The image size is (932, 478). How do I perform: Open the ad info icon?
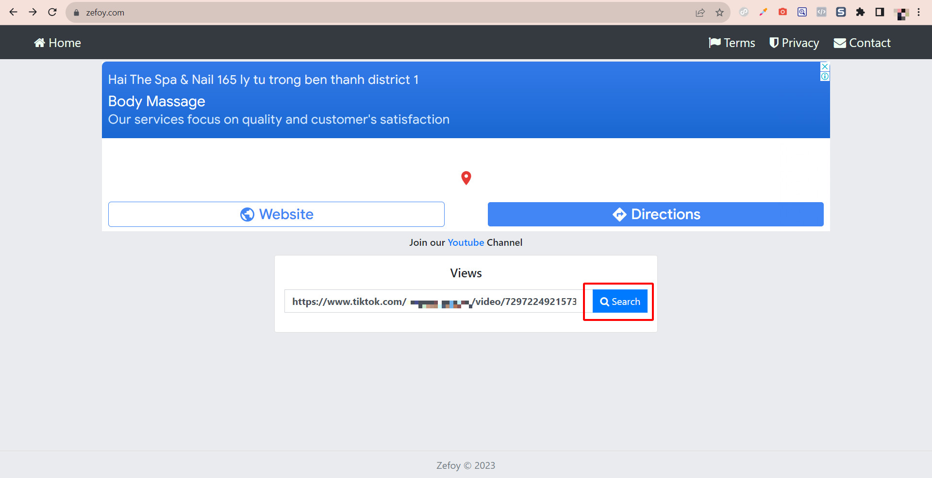tap(825, 76)
